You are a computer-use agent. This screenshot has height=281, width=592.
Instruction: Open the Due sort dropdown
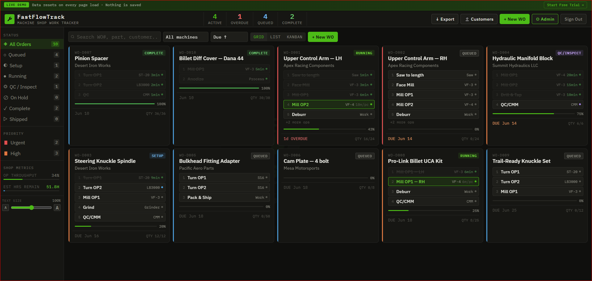(229, 37)
